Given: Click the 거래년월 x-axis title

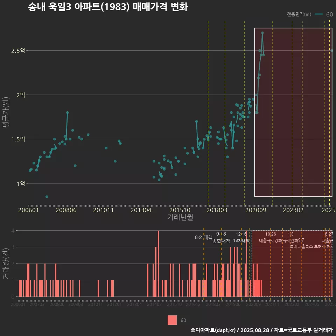Looking at the screenshot, I should click(x=180, y=217).
